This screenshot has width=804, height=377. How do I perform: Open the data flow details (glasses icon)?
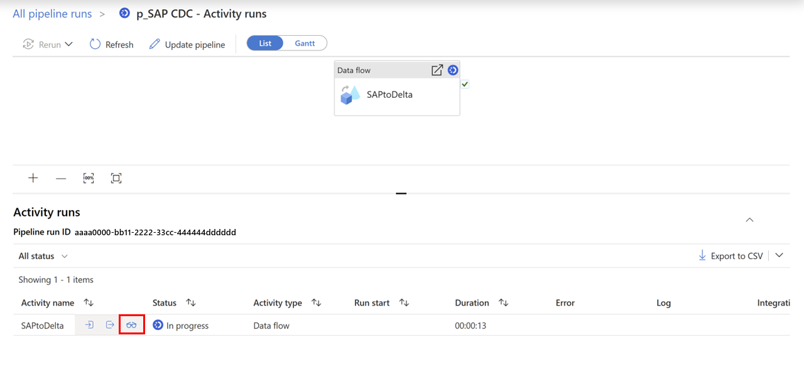point(131,325)
